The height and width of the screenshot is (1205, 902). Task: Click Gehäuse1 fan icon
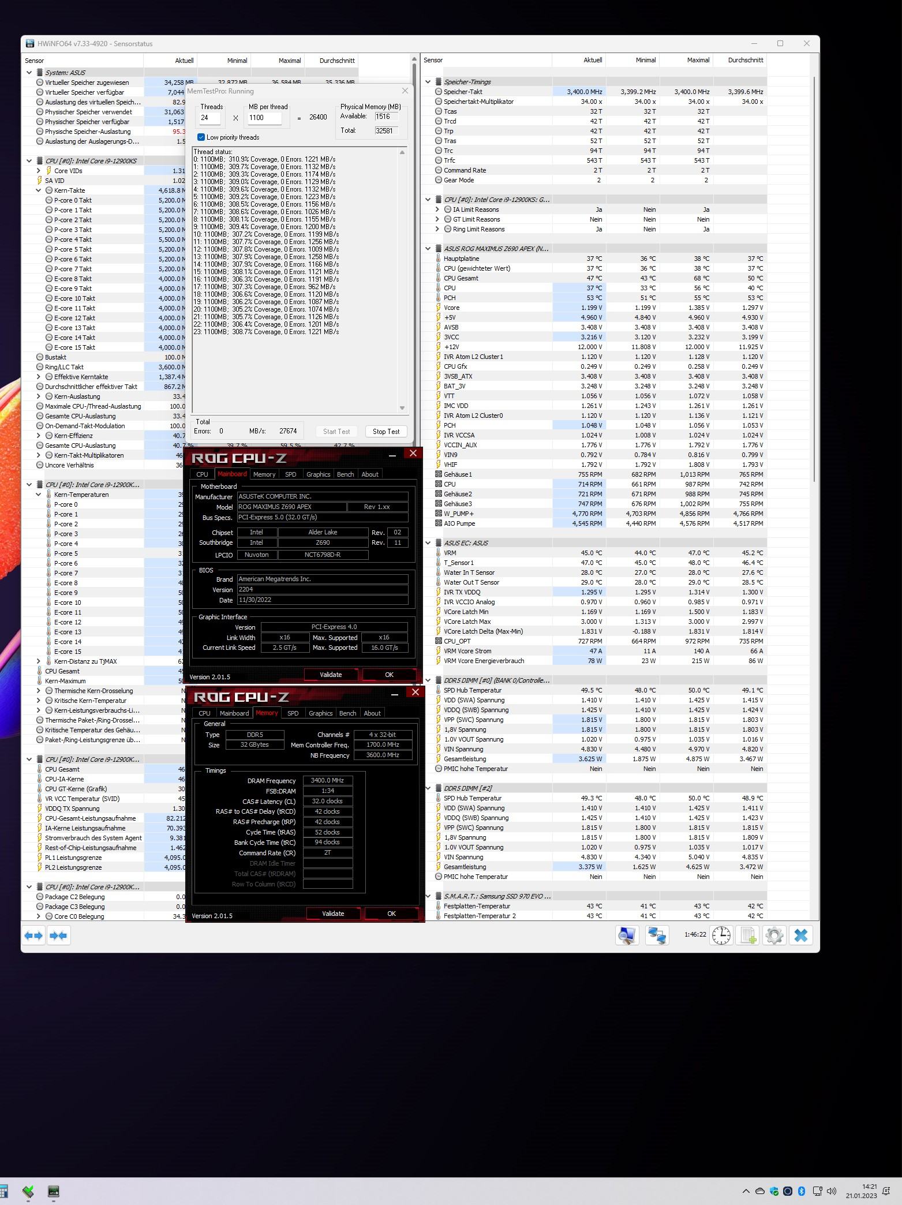tap(438, 474)
